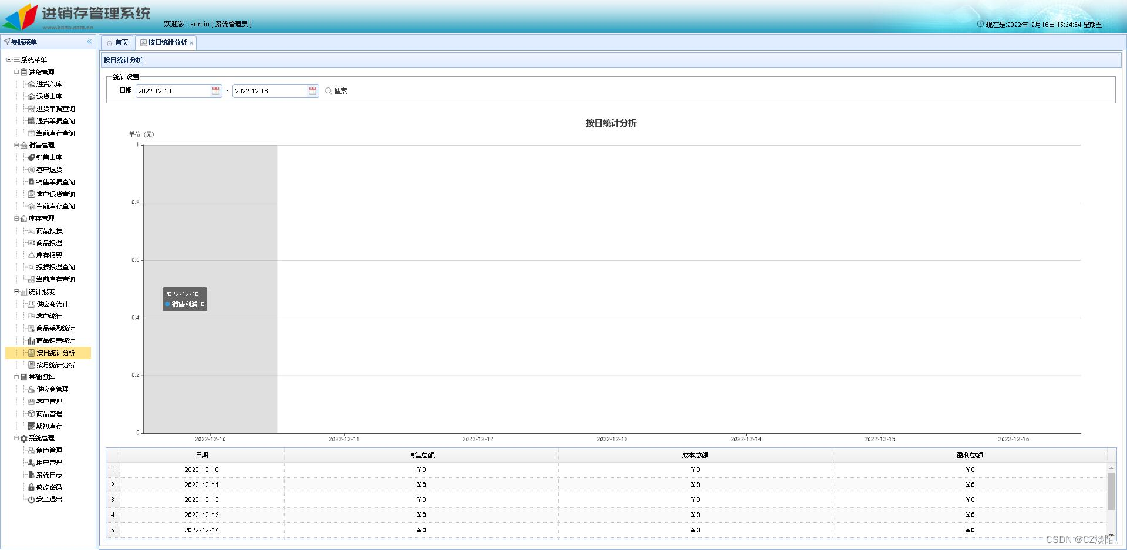Click the table vertical scrollbar thumb
This screenshot has width=1127, height=550.
(1111, 491)
